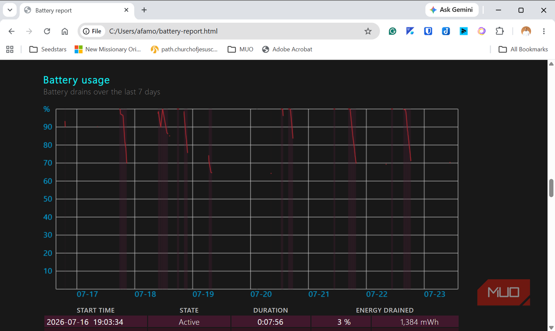This screenshot has height=331, width=555.
Task: Open the Bitwarden shield extension
Action: (428, 31)
